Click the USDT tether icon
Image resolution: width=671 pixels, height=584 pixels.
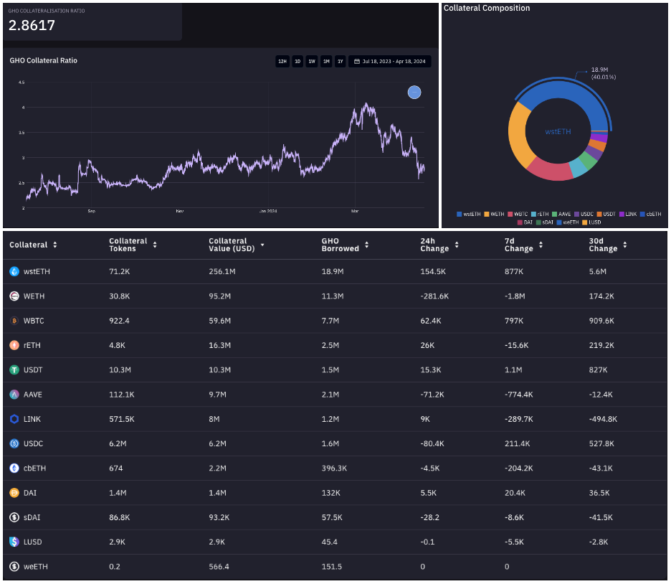[x=14, y=370]
